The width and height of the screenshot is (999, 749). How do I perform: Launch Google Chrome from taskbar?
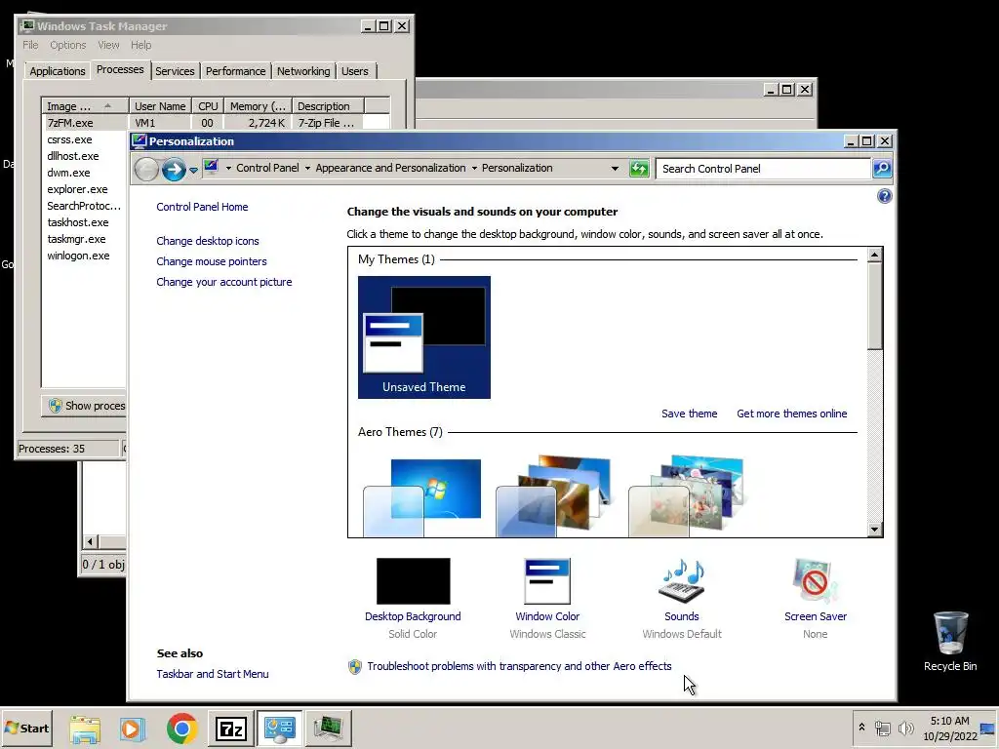[182, 729]
